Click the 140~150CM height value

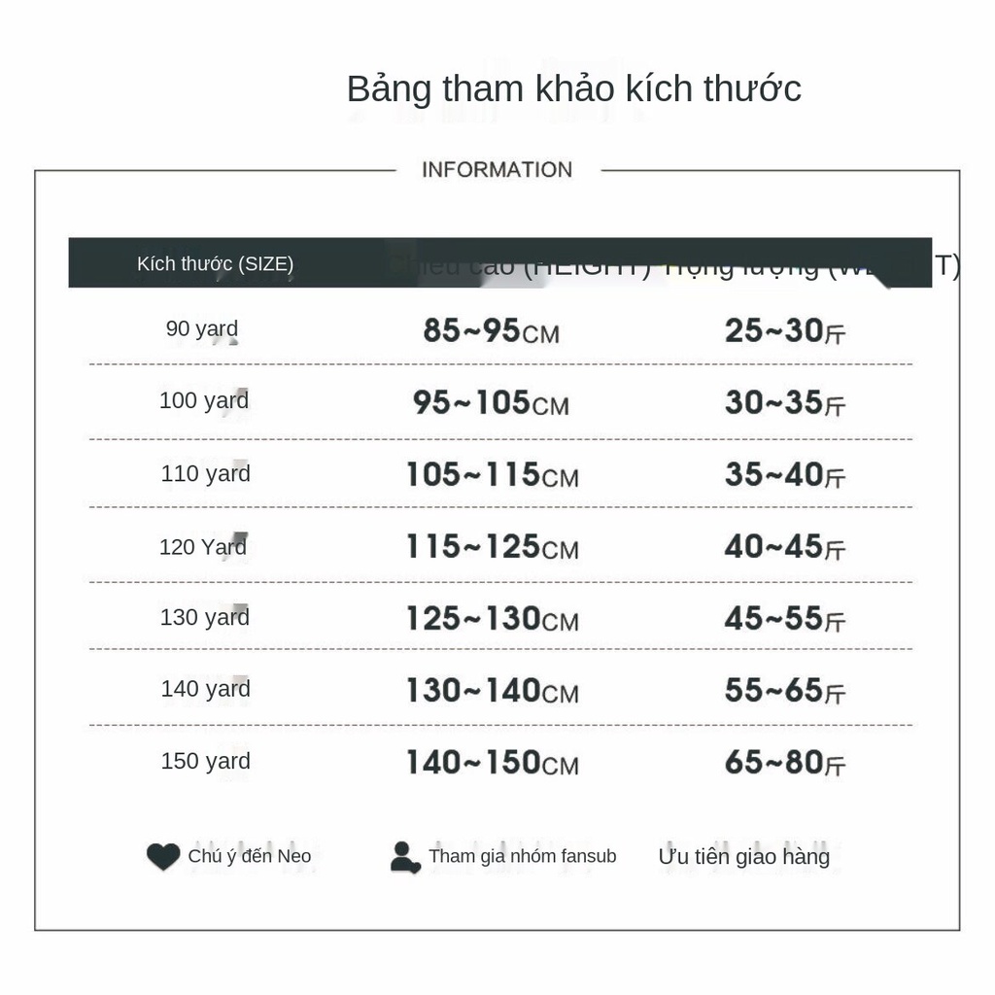(493, 763)
